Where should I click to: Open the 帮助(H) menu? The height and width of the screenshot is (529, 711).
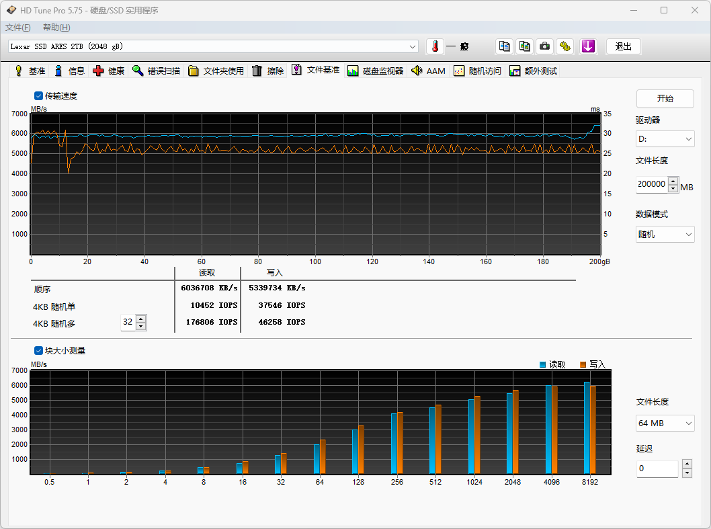click(x=57, y=27)
